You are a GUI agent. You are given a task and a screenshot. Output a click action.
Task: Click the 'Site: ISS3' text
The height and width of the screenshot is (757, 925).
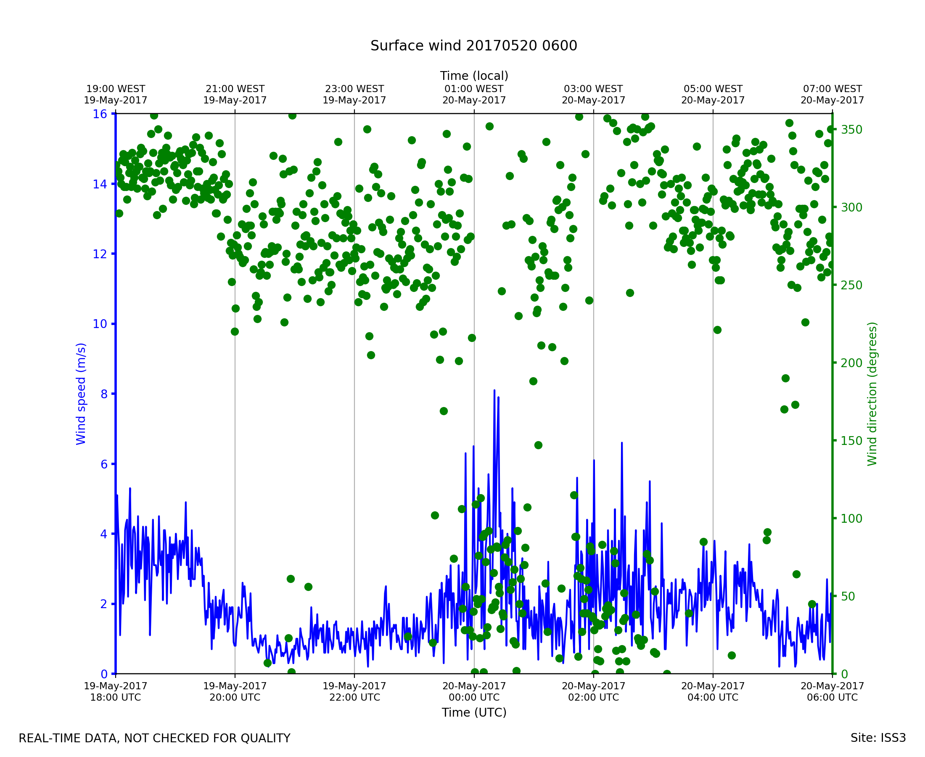point(878,738)
